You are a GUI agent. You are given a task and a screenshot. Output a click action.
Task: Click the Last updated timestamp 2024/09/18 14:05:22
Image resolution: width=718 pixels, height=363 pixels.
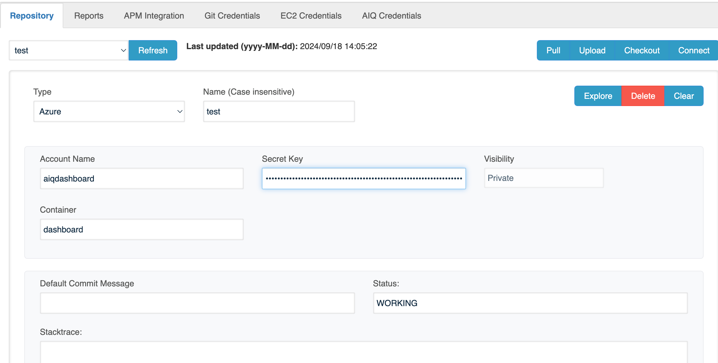(338, 46)
